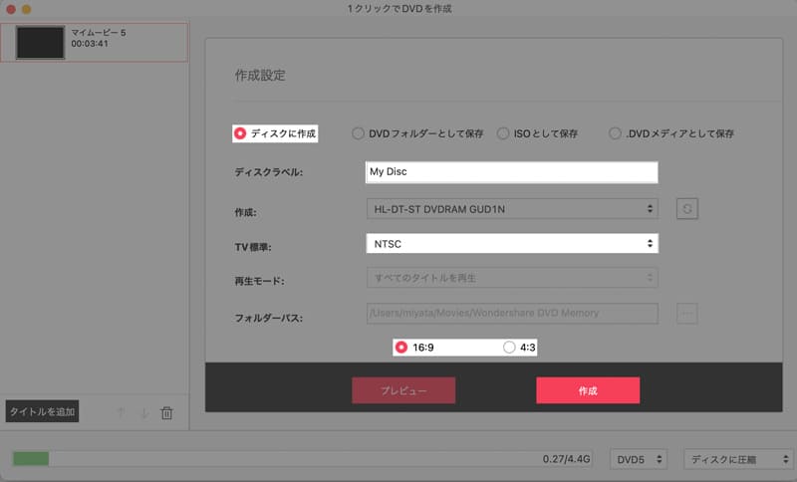This screenshot has width=797, height=482.
Task: Open the HL-DT-ST DVDRAM burner dropdown
Action: click(x=512, y=209)
